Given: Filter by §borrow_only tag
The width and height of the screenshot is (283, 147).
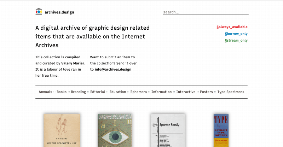Looking at the screenshot, I should click(x=236, y=34).
